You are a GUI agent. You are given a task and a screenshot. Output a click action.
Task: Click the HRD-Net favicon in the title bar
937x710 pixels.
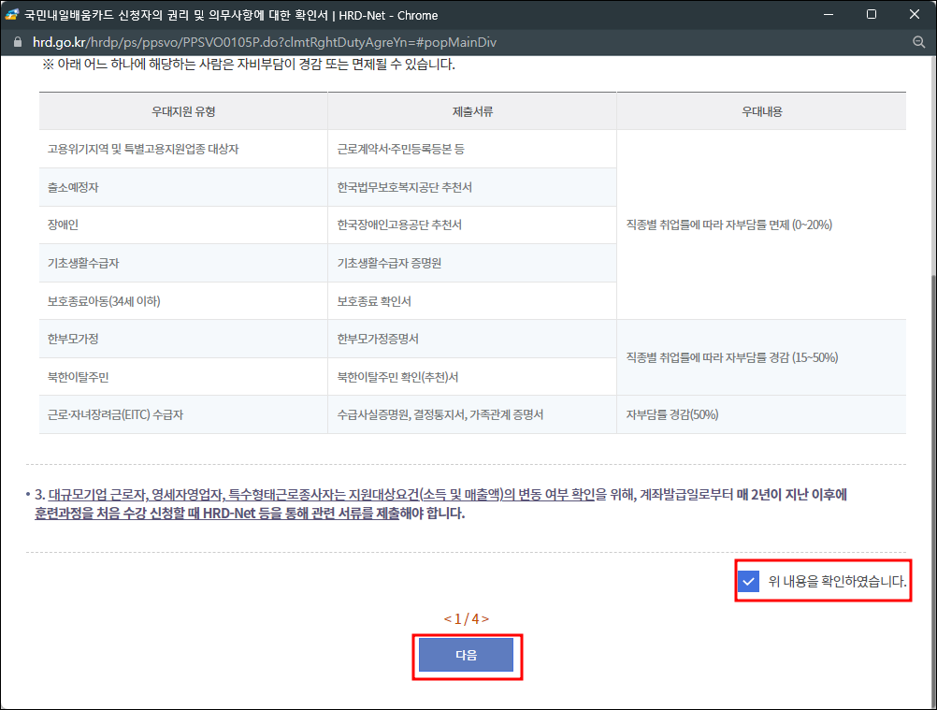(13, 13)
